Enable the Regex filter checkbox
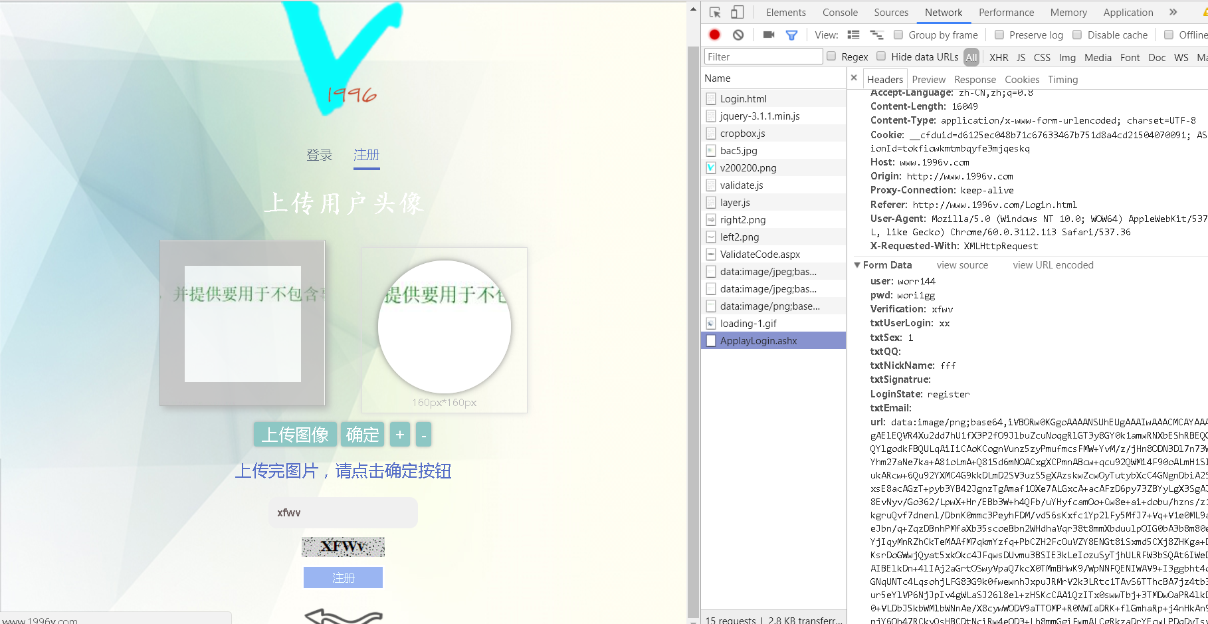1208x624 pixels. tap(831, 56)
